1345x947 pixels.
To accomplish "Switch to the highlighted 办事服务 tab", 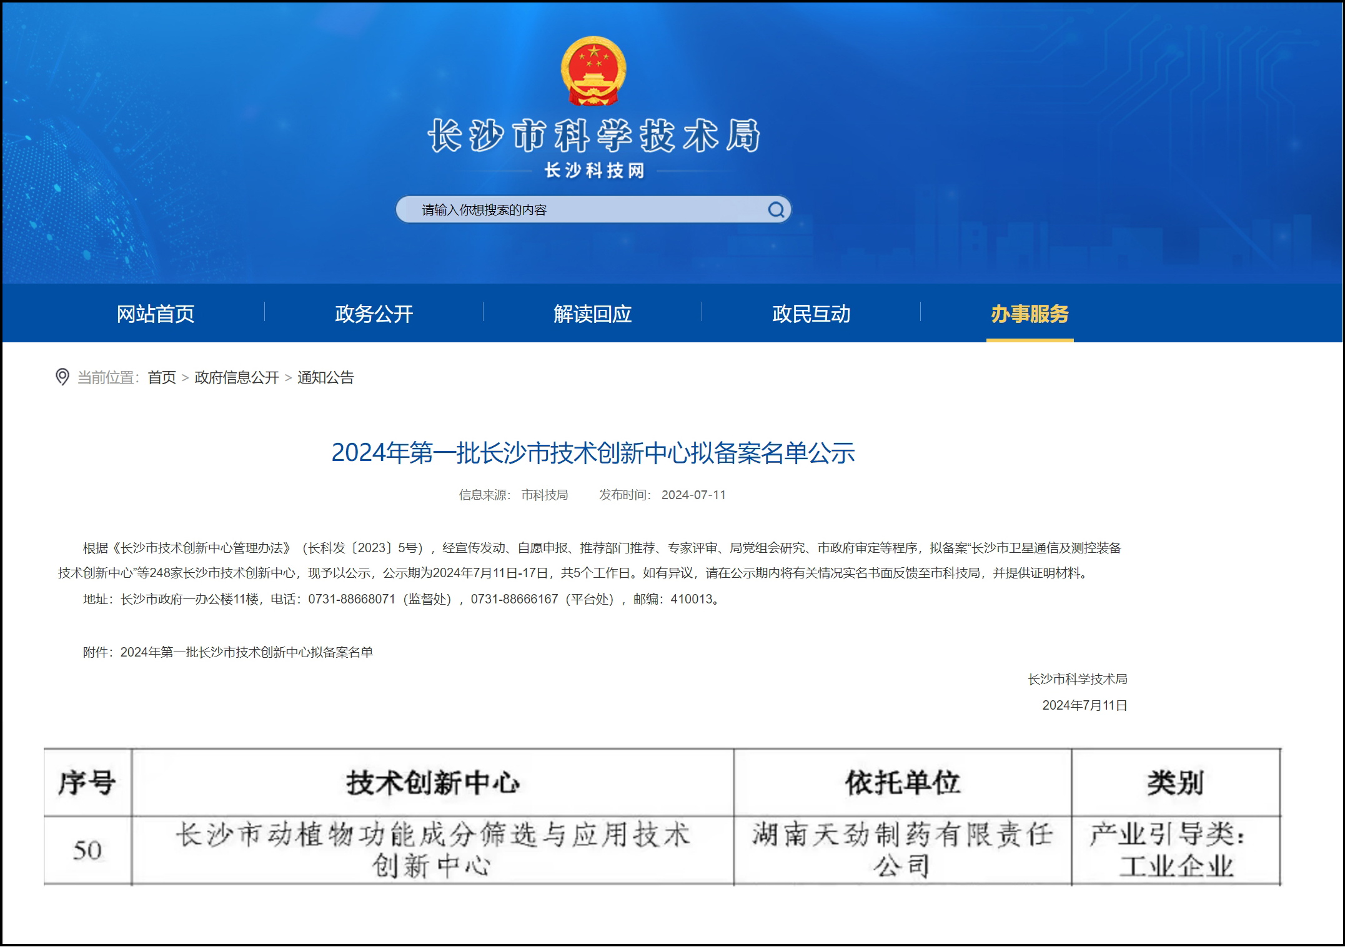I will [x=1031, y=314].
